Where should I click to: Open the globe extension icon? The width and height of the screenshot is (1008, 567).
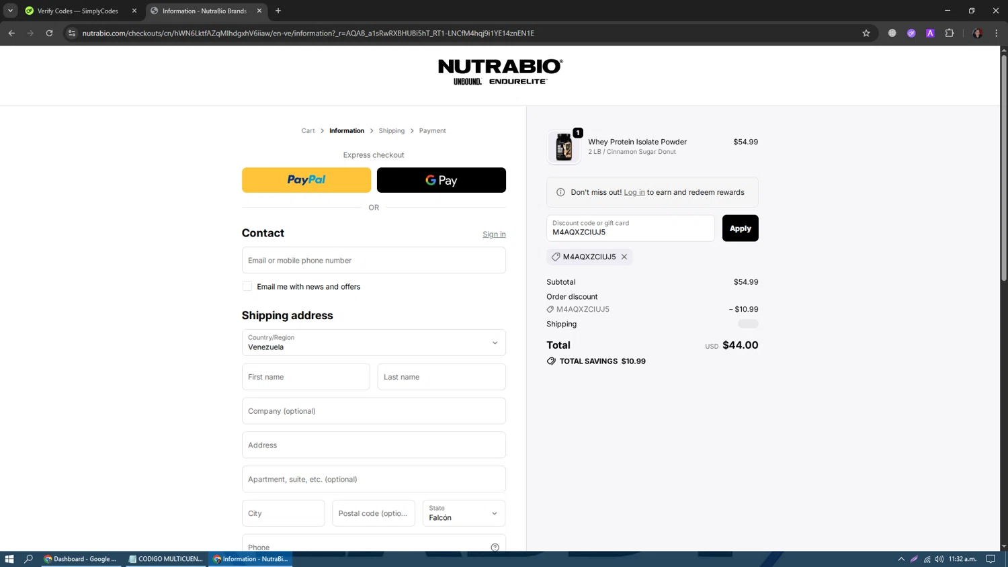(892, 33)
